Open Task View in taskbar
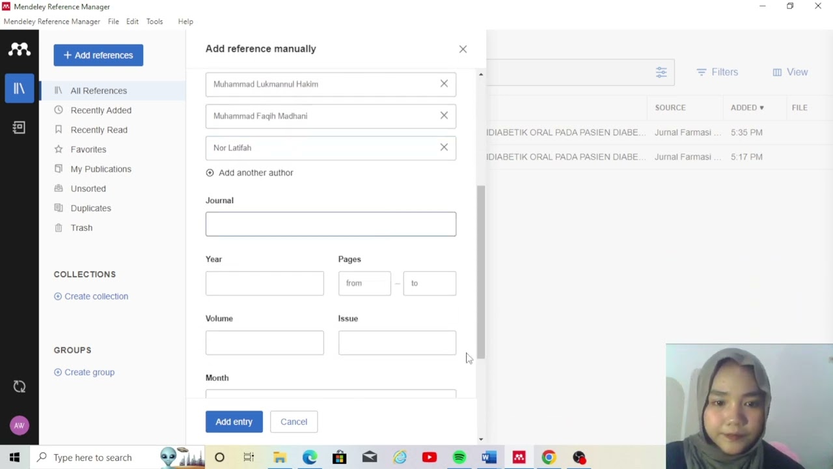Viewport: 833px width, 469px height. point(249,457)
